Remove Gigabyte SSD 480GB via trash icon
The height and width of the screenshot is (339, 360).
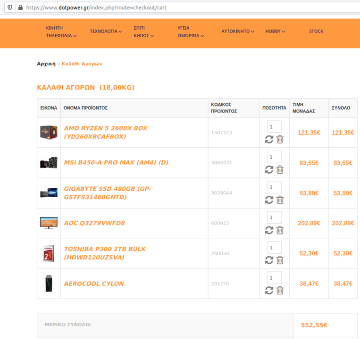tap(280, 200)
